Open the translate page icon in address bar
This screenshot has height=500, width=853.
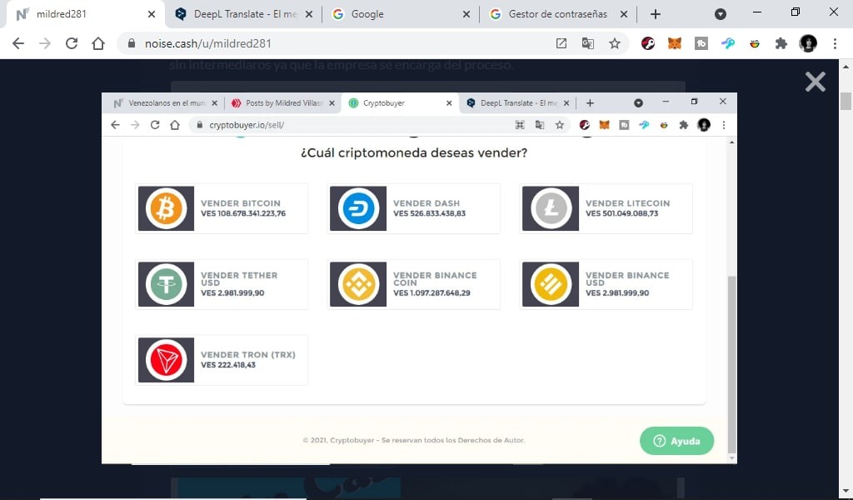[x=587, y=43]
